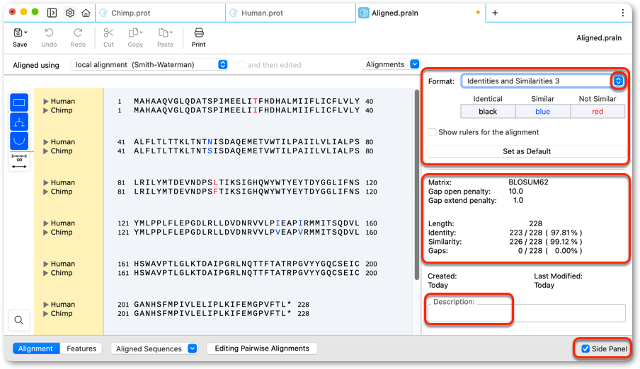
Task: Toggle the Side Panel checkbox
Action: pyautogui.click(x=585, y=348)
